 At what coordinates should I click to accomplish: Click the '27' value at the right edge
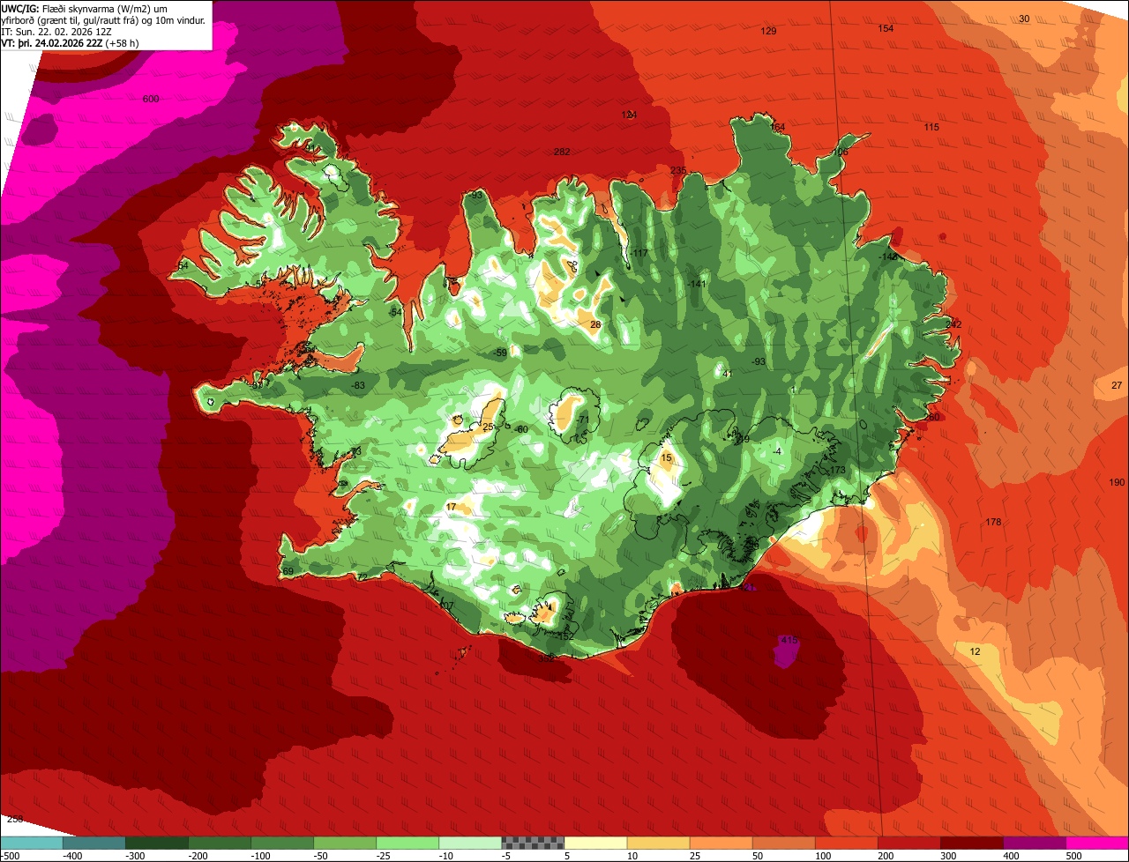click(x=1117, y=385)
